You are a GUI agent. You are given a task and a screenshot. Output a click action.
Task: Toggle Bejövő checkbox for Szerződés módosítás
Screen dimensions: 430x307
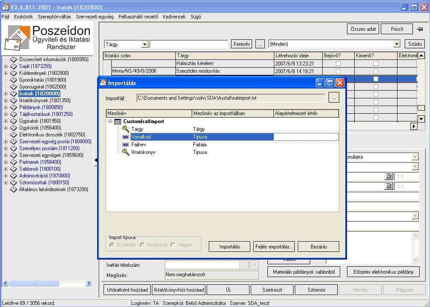338,71
